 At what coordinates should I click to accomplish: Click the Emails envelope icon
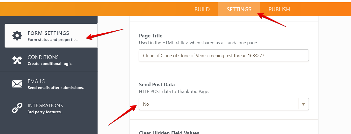17,84
